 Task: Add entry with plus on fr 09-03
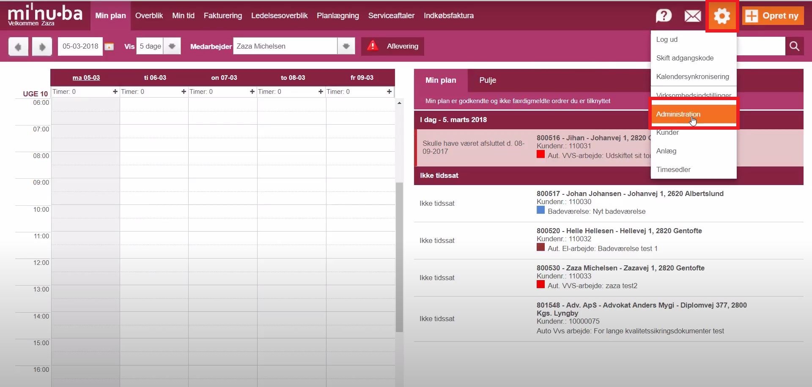[389, 92]
